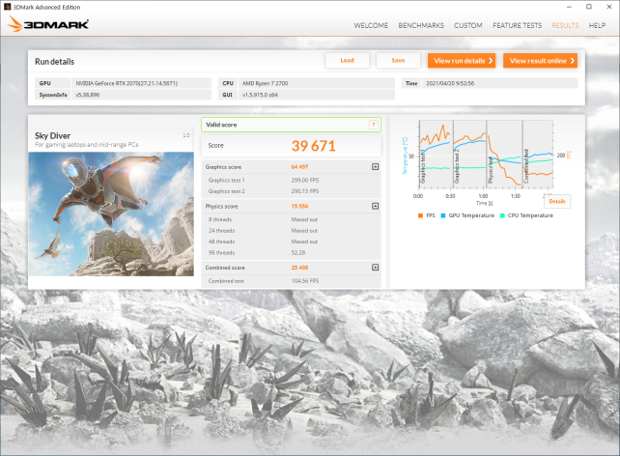This screenshot has height=456, width=620.
Task: Click Graphics test 1 299.00 FPS value
Action: point(305,180)
